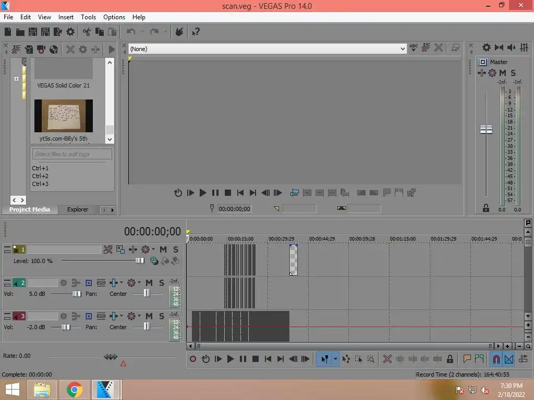
Task: Create a new project from main toolbar
Action: (x=8, y=32)
